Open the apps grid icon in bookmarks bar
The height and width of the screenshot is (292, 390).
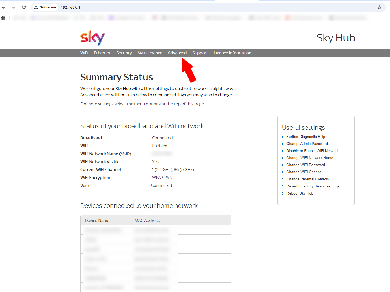[x=3, y=18]
